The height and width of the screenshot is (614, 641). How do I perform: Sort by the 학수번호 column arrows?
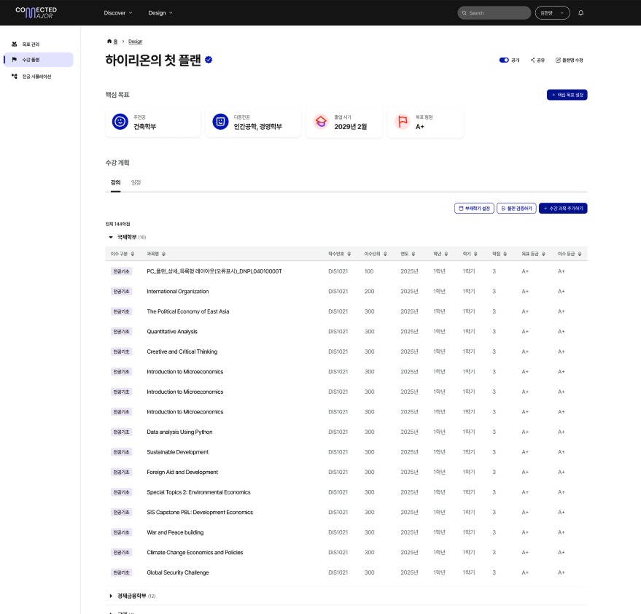click(x=349, y=254)
